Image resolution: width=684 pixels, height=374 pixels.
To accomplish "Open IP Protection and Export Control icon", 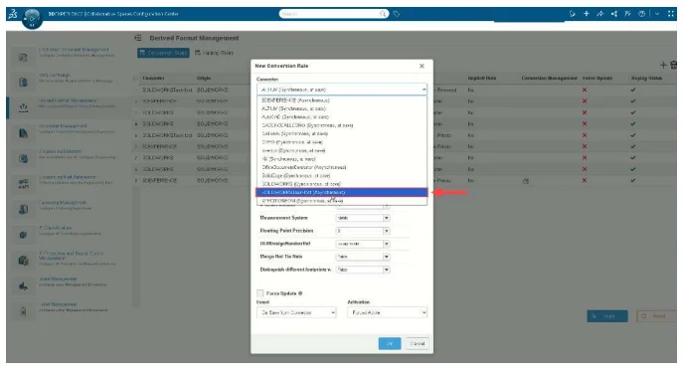I will [24, 261].
